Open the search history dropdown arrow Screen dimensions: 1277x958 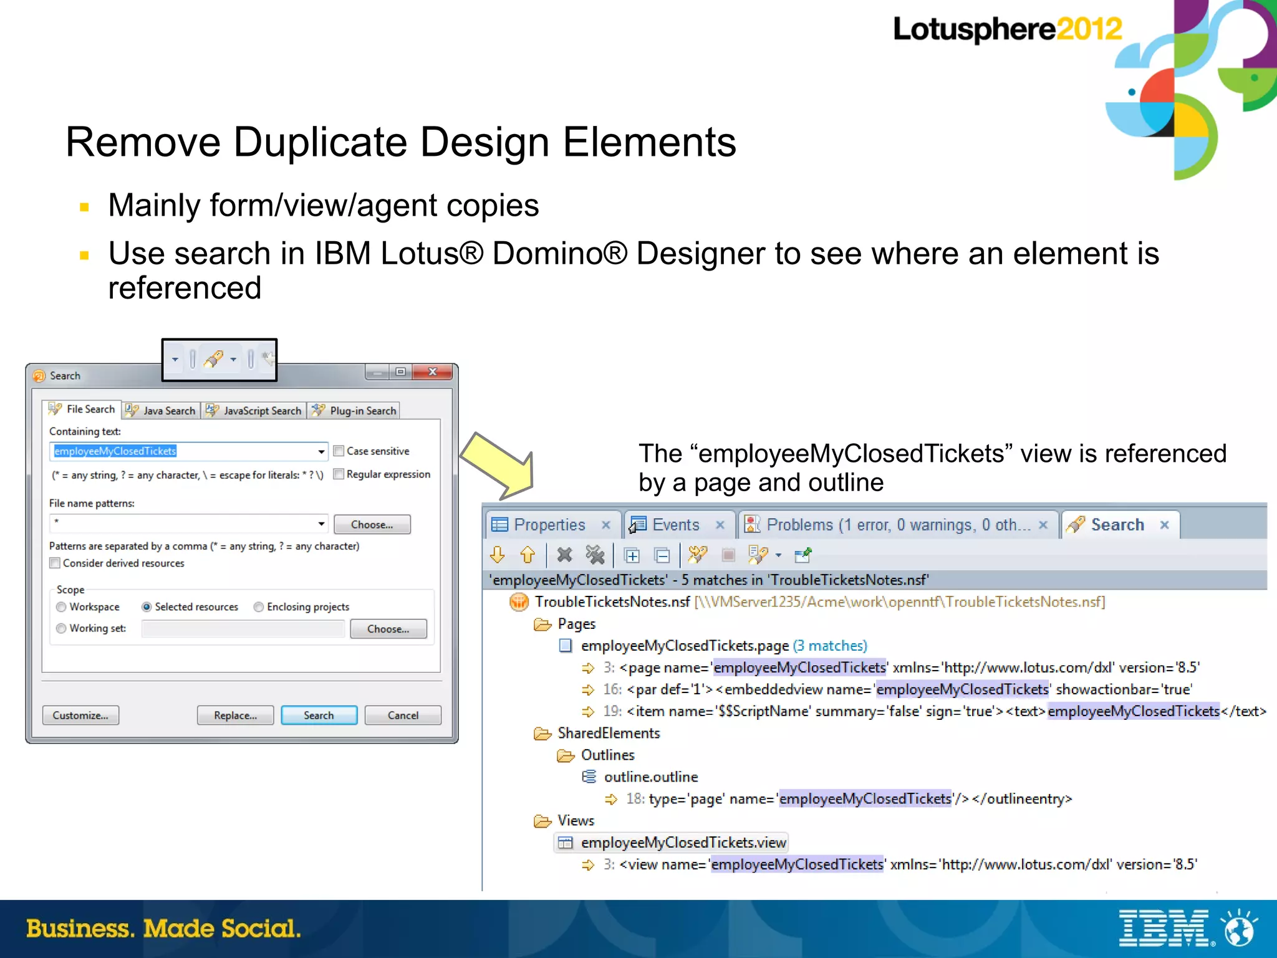tap(778, 555)
